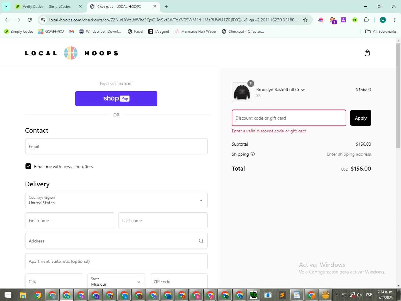Open File Explorer from the taskbar
Image resolution: width=401 pixels, height=301 pixels.
coord(23,295)
